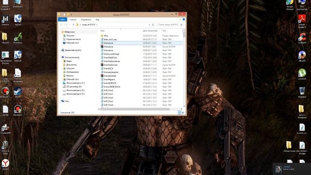Viewport: 311px width, 175px height.
Task: Click the horizontal scrollbar in file list
Action: (135, 109)
